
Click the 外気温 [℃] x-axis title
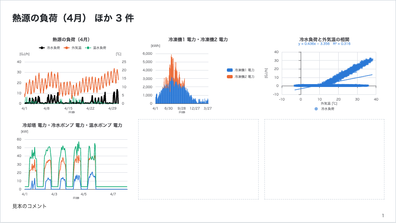click(329, 103)
